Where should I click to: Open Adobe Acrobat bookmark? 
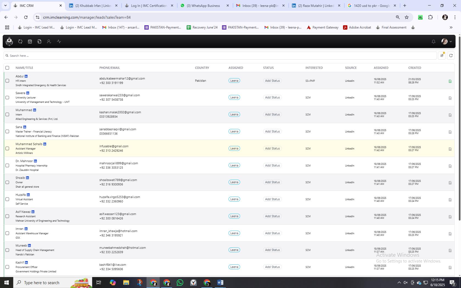pyautogui.click(x=357, y=27)
